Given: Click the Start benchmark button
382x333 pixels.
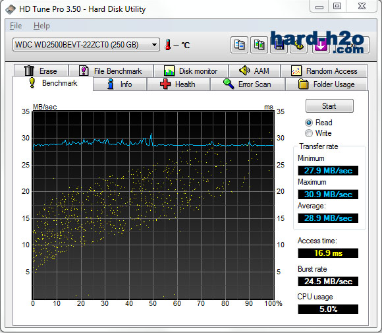Looking at the screenshot, I should 329,106.
